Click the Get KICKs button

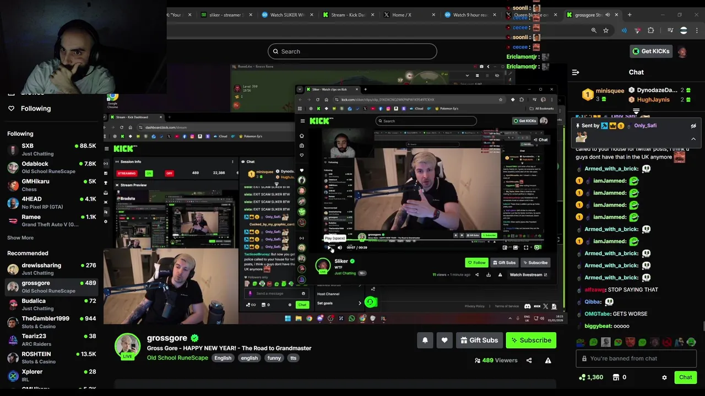coord(650,52)
